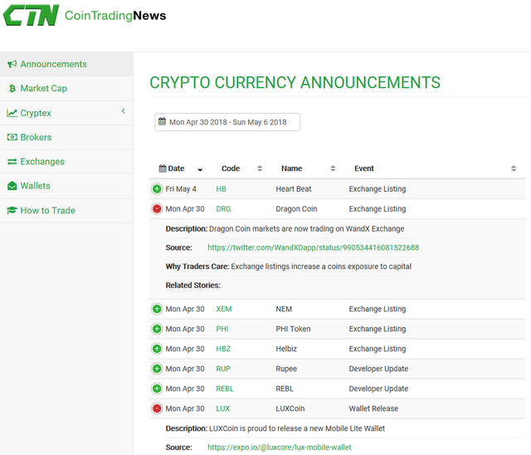Expand the Helbiz row details

coord(157,349)
